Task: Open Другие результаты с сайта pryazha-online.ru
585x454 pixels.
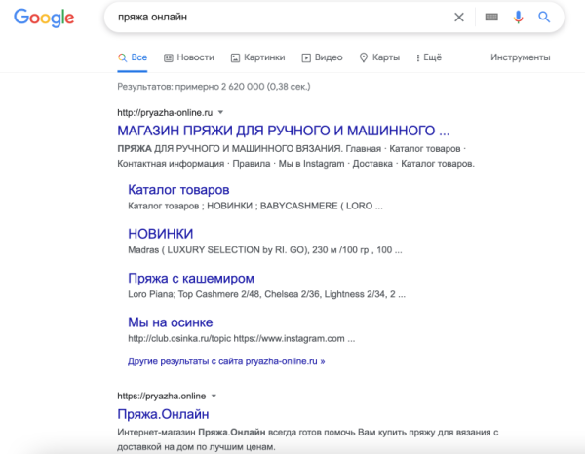Action: (x=226, y=361)
